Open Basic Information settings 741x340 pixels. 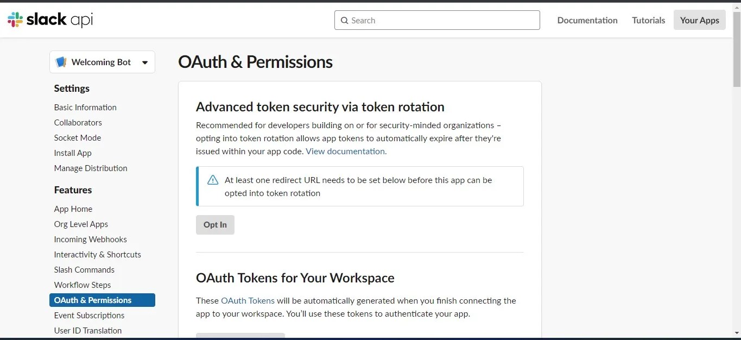tap(85, 107)
